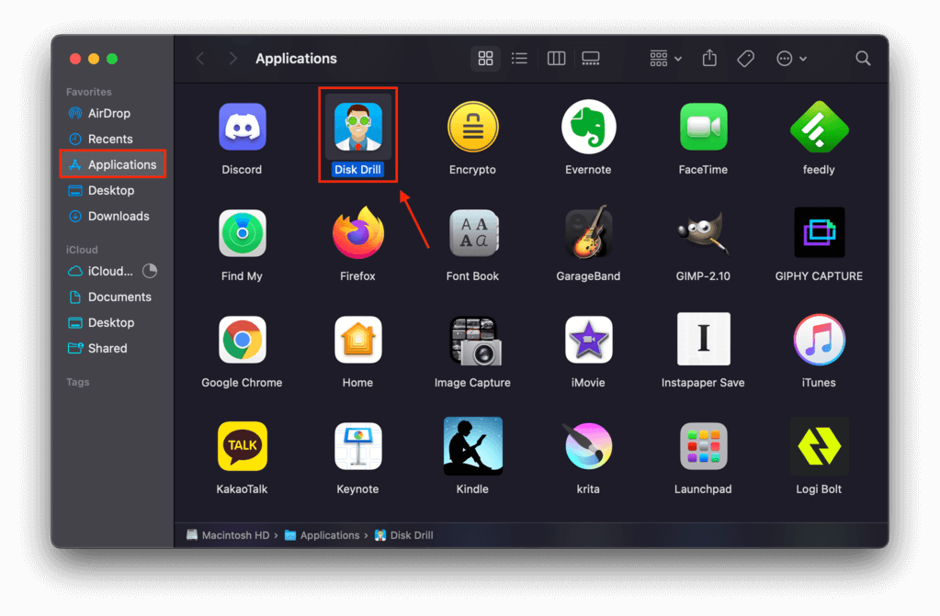Select the Find My app icon
Screen dimensions: 940x616
(x=243, y=233)
